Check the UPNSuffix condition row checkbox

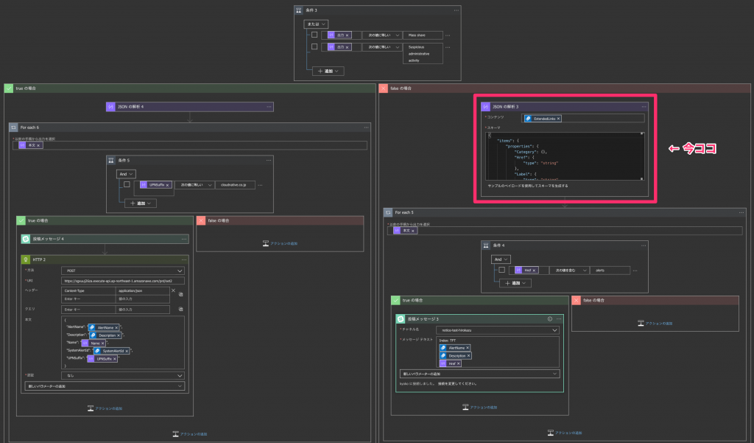coord(127,184)
